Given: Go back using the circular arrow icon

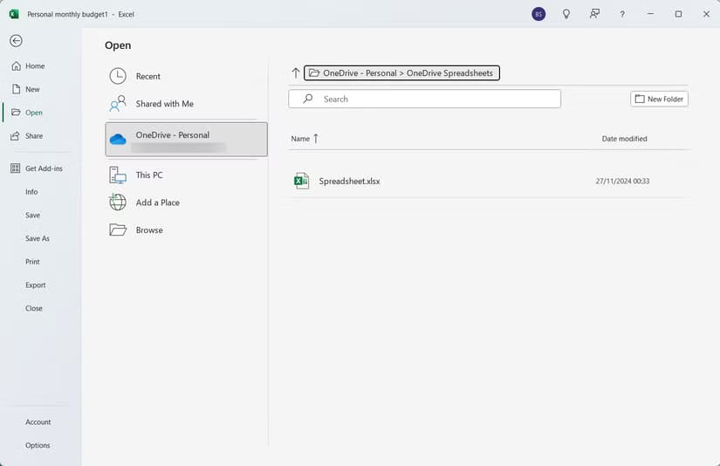Looking at the screenshot, I should pyautogui.click(x=16, y=41).
